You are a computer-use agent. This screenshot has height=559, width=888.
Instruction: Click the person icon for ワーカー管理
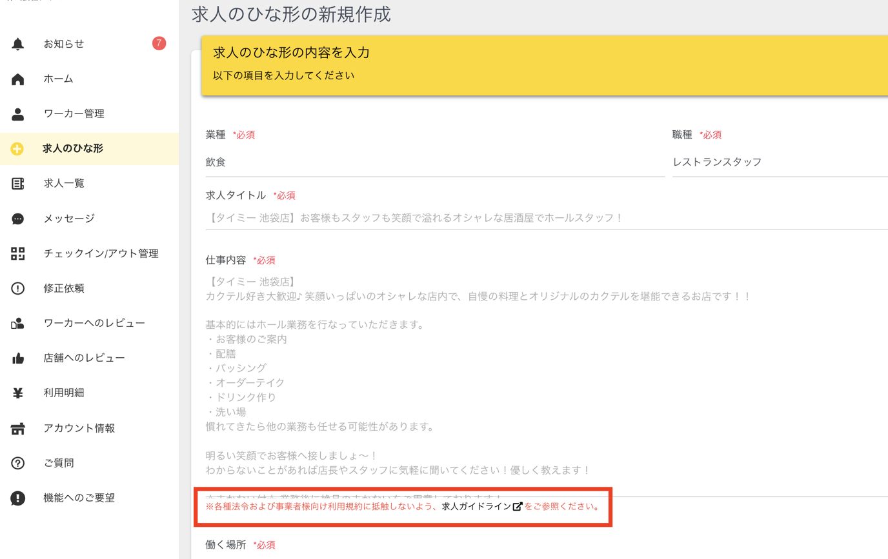(x=18, y=114)
